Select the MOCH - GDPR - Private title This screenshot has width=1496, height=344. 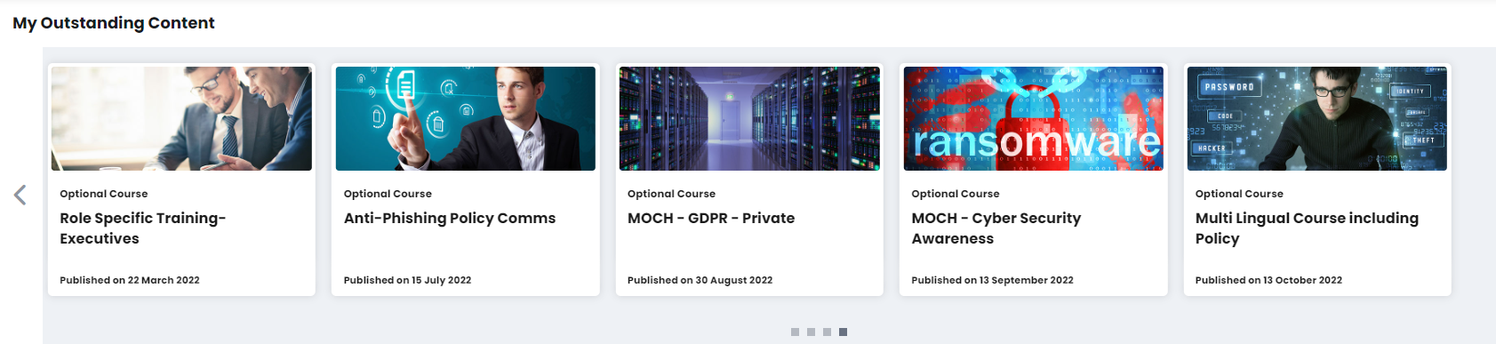tap(711, 218)
